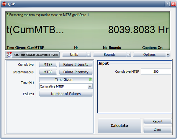Image resolution: width=177 pixels, height=139 pixels.
Task: Click the Quick Calculation Pad button
Action: click(x=32, y=55)
